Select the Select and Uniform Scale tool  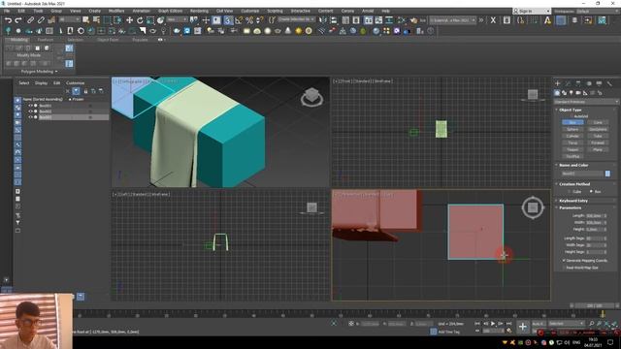(150, 20)
